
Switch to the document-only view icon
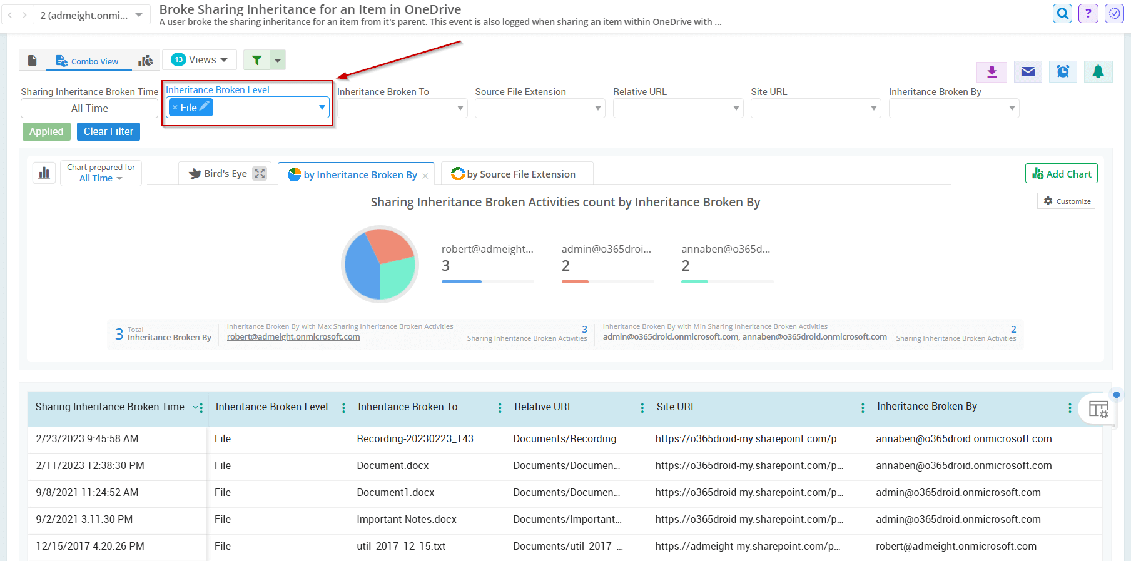click(x=33, y=61)
